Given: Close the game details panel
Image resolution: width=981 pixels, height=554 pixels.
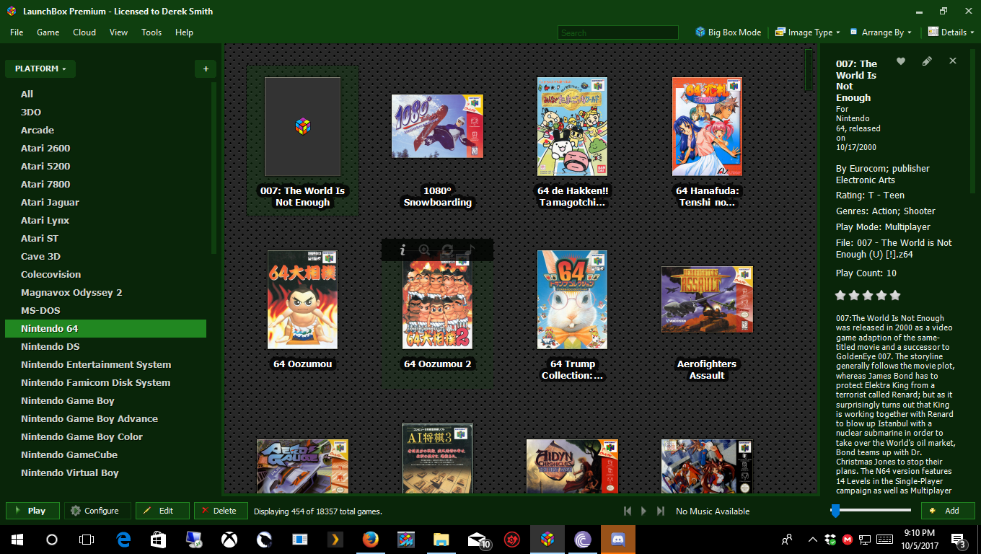Looking at the screenshot, I should coord(953,61).
